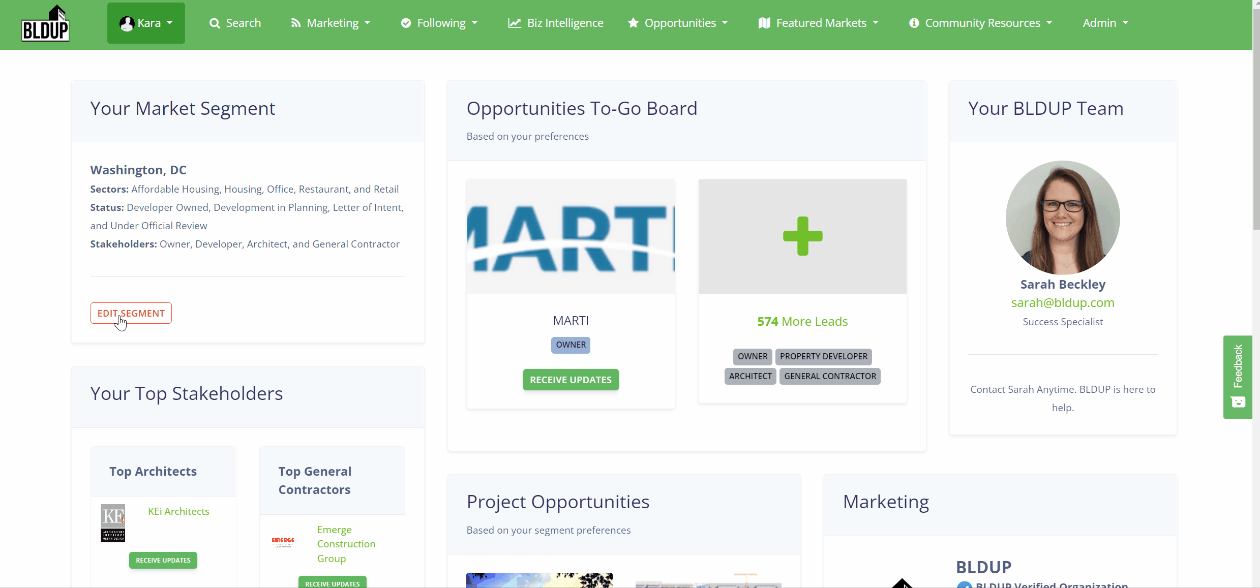Open the 574 More Leads link
The width and height of the screenshot is (1260, 588).
(802, 322)
